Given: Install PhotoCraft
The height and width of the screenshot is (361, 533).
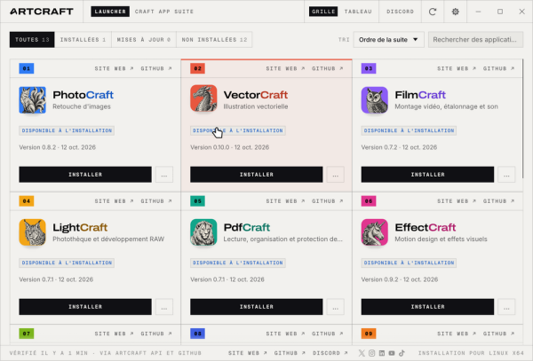Looking at the screenshot, I should (x=85, y=175).
